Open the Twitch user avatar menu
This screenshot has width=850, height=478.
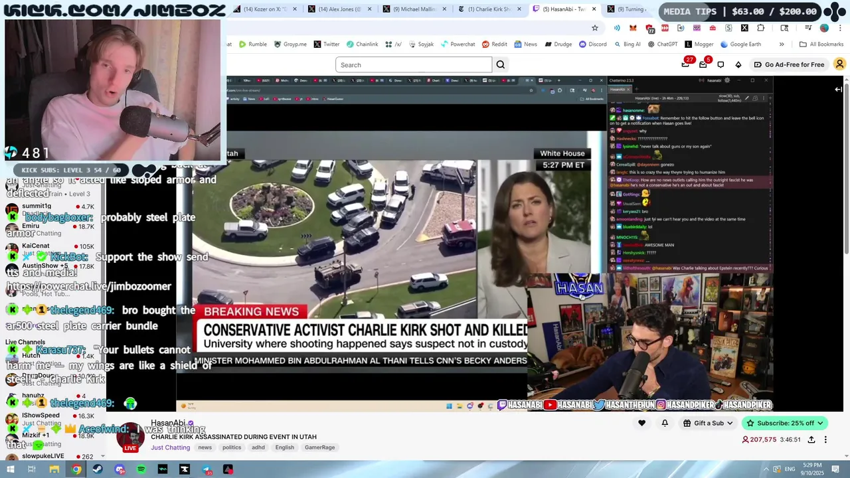[x=839, y=64]
